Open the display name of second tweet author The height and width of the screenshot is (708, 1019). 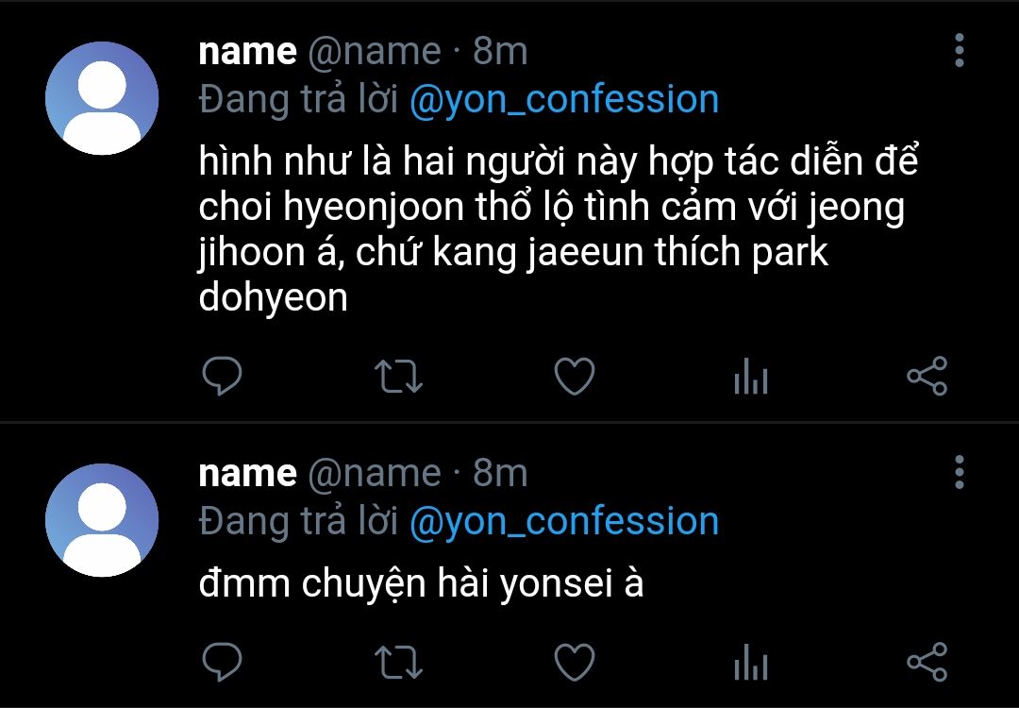[x=247, y=473]
